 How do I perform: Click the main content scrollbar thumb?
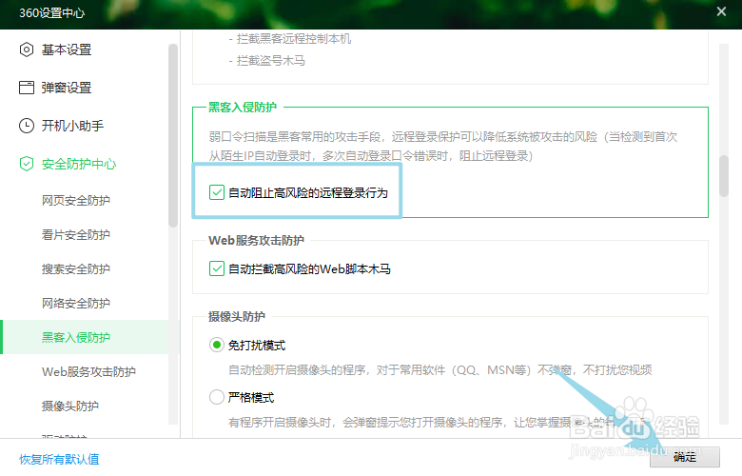click(724, 176)
